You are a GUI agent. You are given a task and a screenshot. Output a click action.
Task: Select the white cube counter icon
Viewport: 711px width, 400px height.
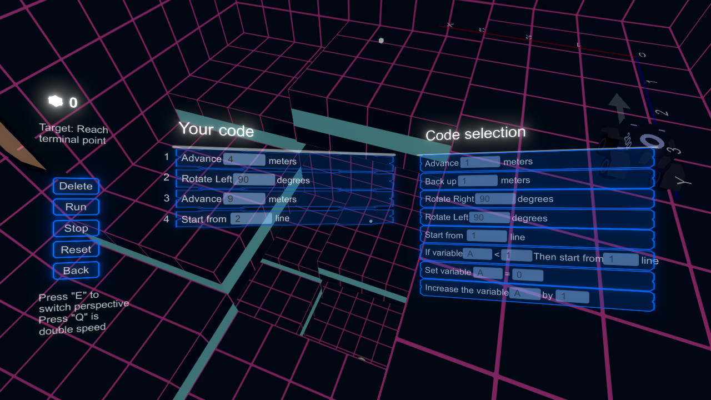[56, 101]
